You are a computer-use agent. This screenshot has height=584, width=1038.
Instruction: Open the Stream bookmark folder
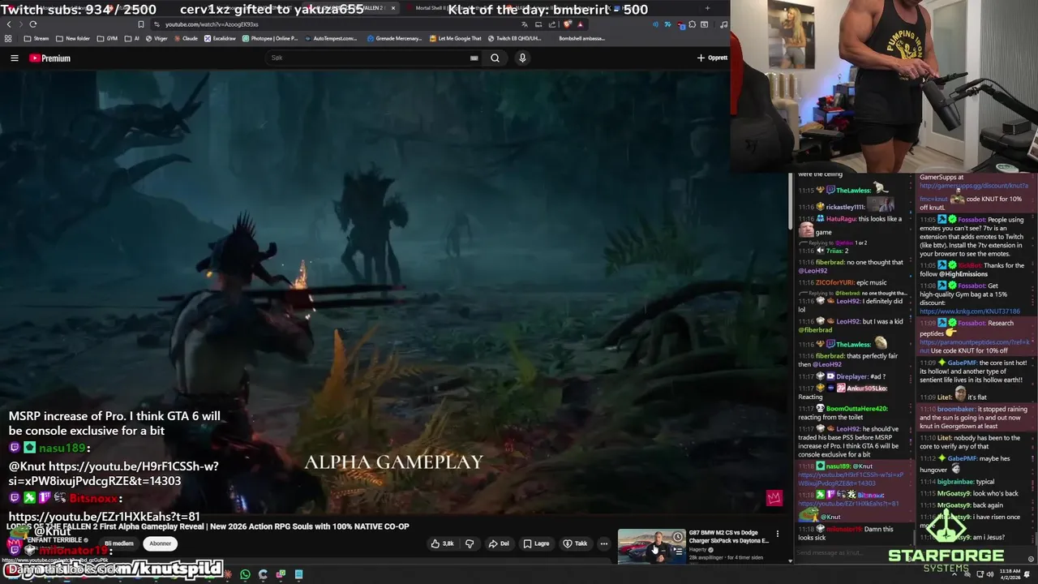36,38
